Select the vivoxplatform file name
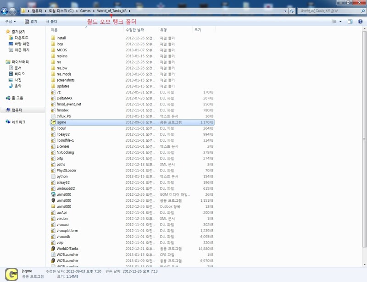The image size is (367, 282). click(x=67, y=231)
